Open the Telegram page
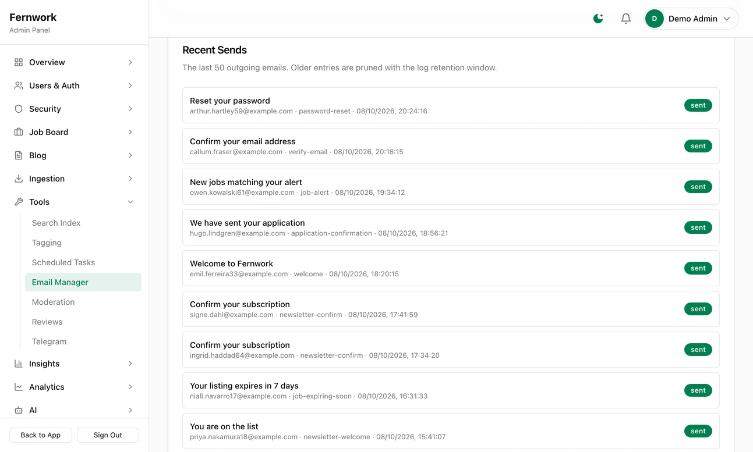Screen dimensions: 753x452 (x=83, y=341)
